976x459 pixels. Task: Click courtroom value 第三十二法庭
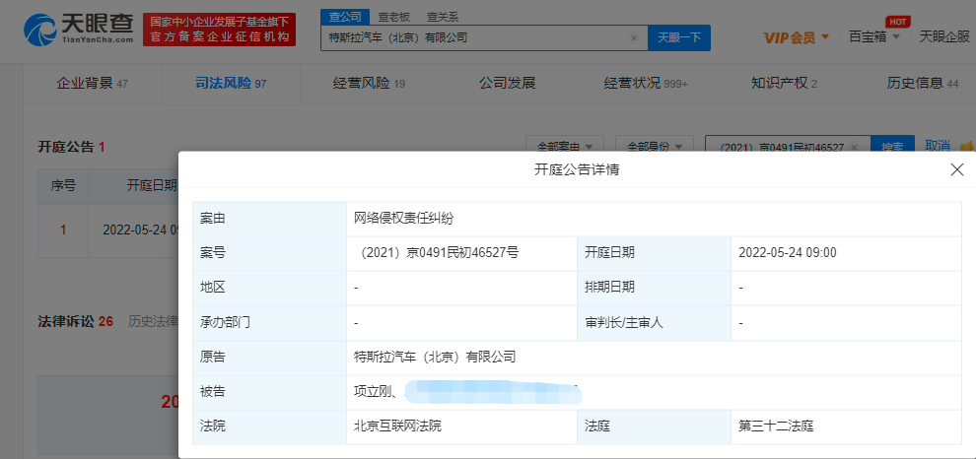click(x=776, y=426)
